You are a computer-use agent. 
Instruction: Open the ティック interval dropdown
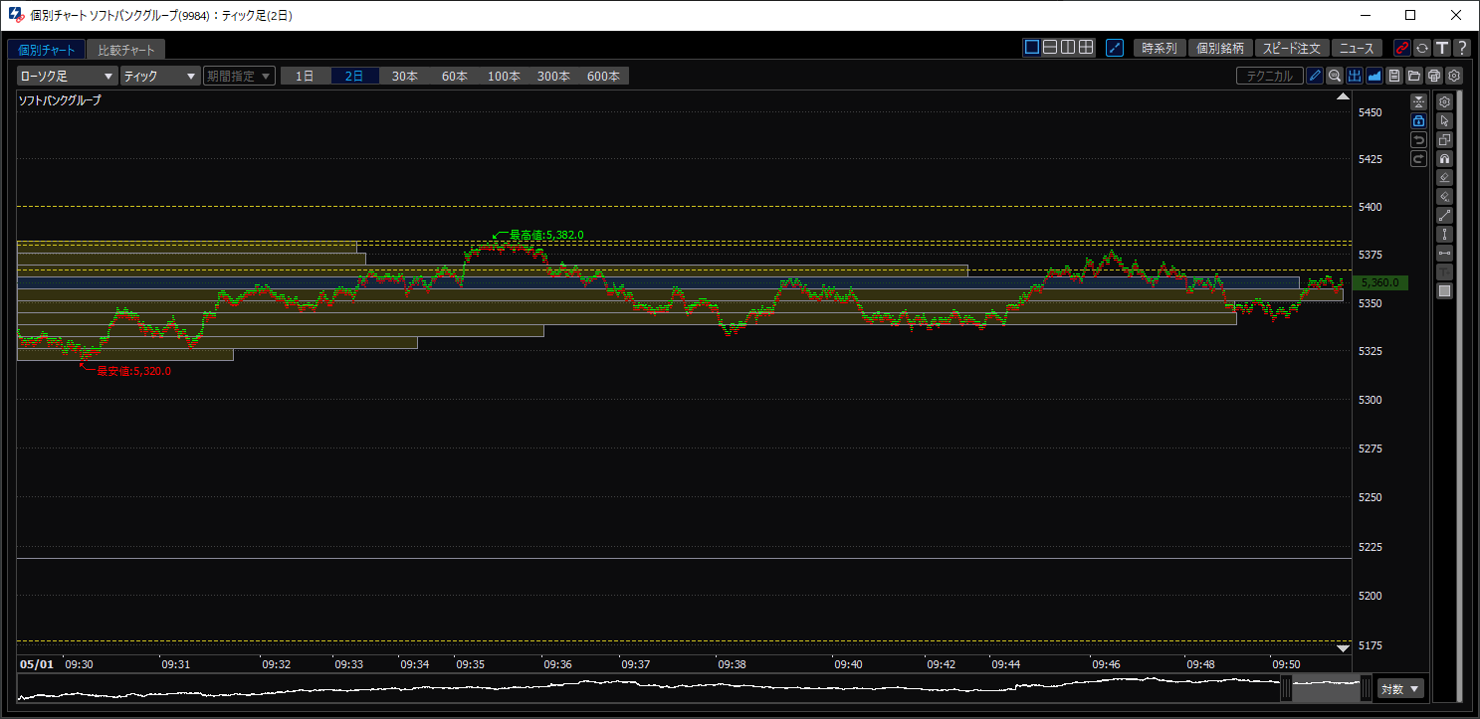pyautogui.click(x=161, y=76)
